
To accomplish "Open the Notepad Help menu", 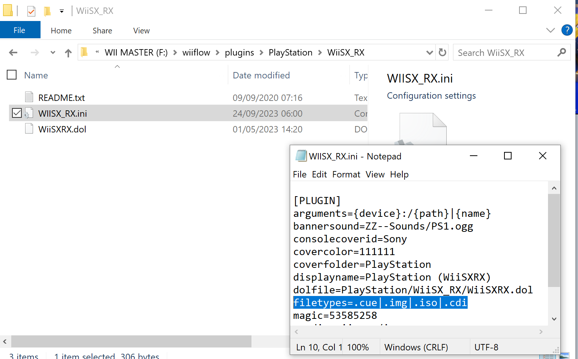I will point(399,174).
